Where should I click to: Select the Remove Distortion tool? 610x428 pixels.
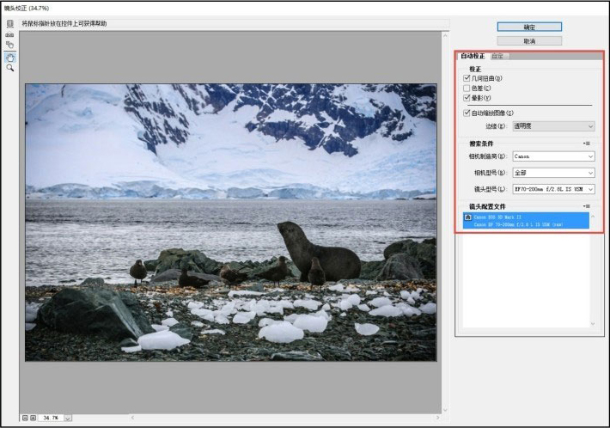(x=9, y=24)
